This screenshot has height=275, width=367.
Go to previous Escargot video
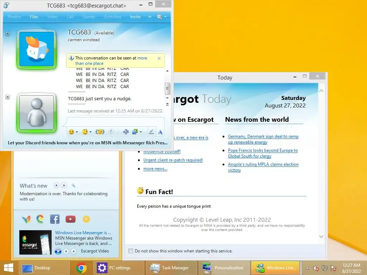click(x=66, y=251)
